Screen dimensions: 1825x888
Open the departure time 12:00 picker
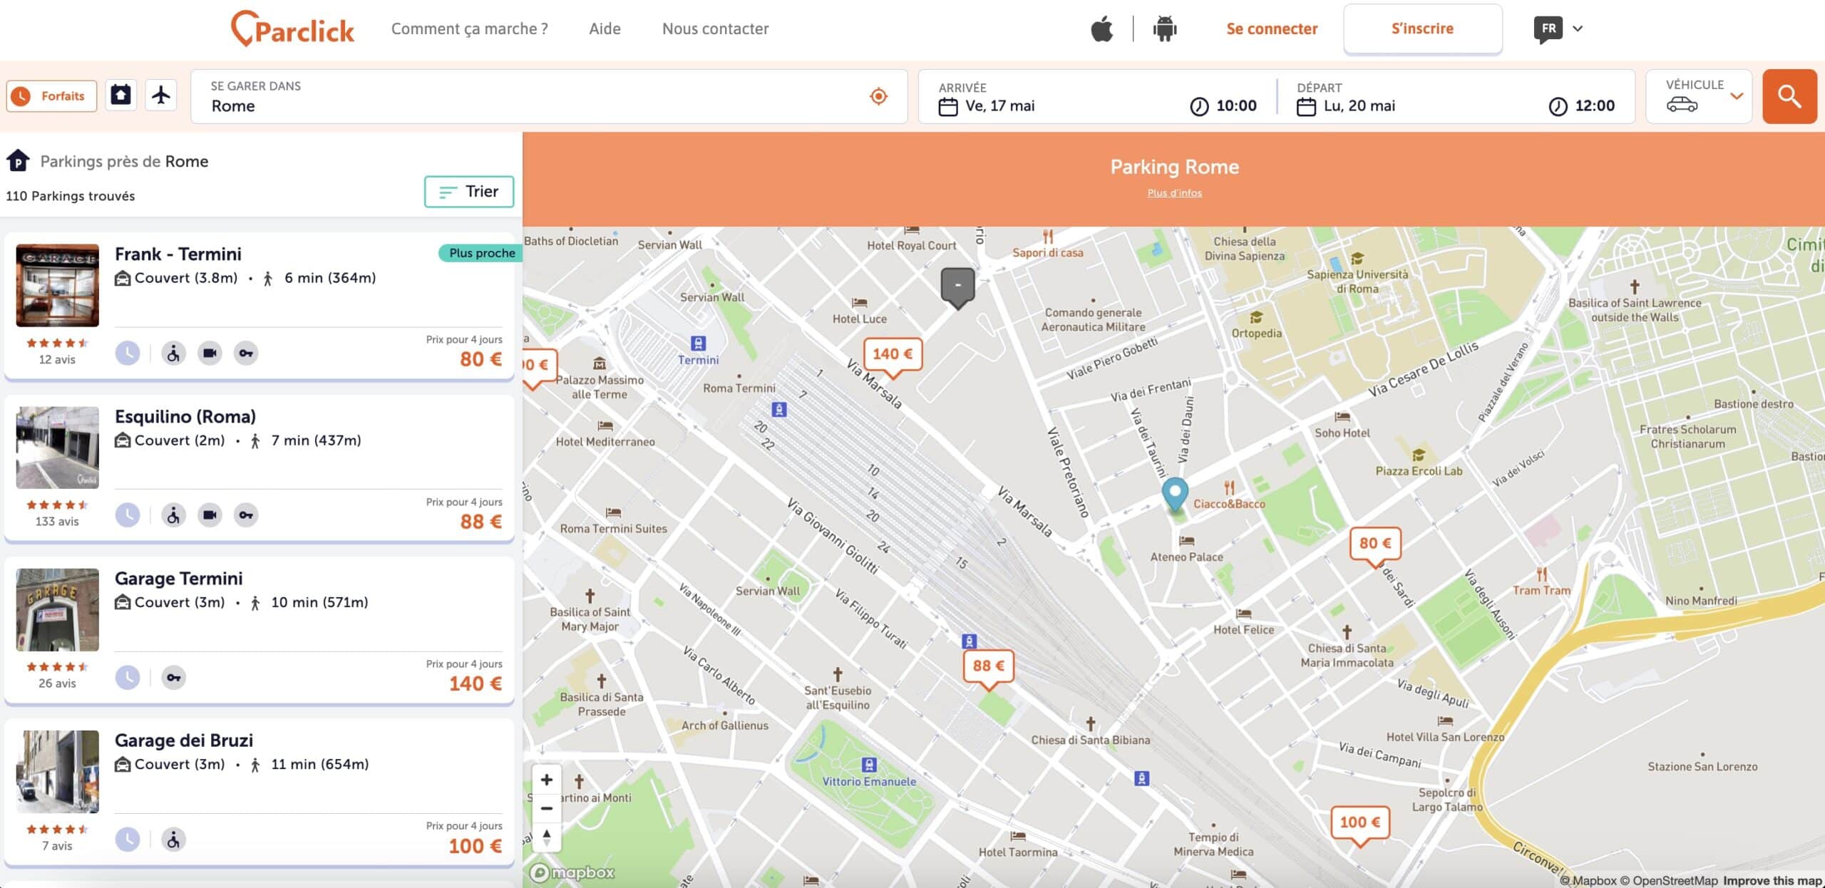1582,106
